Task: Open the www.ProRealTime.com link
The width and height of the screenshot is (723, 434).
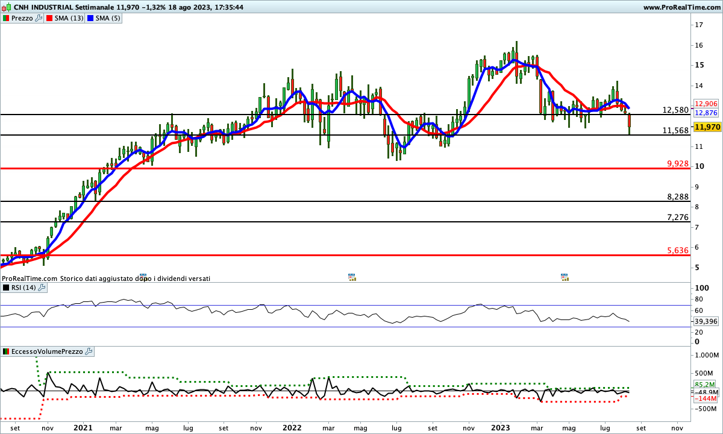Action: [682, 7]
